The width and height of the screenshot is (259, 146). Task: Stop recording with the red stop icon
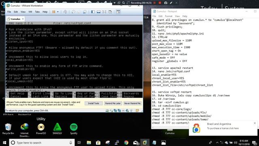tap(160, 3)
